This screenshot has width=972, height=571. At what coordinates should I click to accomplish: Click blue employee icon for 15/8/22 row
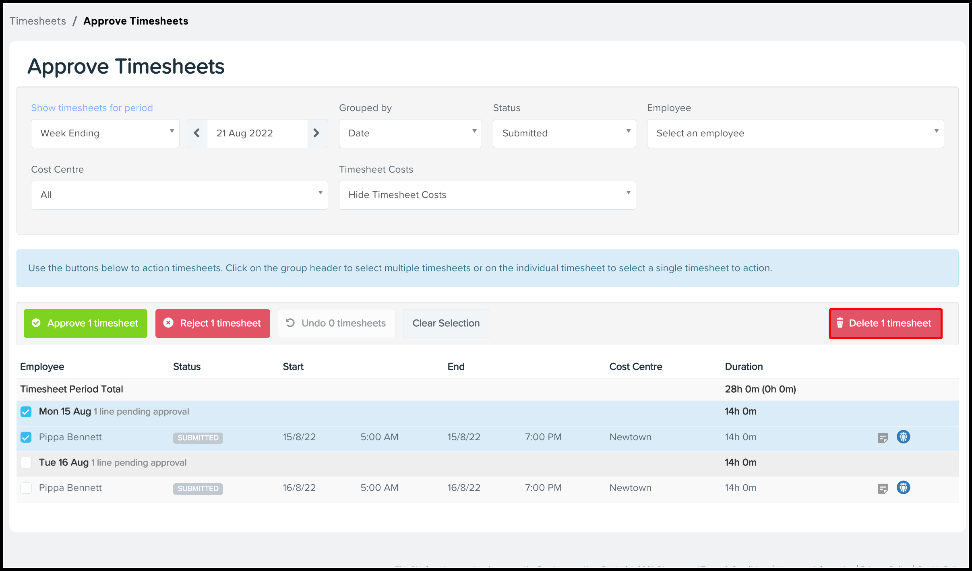coord(903,437)
